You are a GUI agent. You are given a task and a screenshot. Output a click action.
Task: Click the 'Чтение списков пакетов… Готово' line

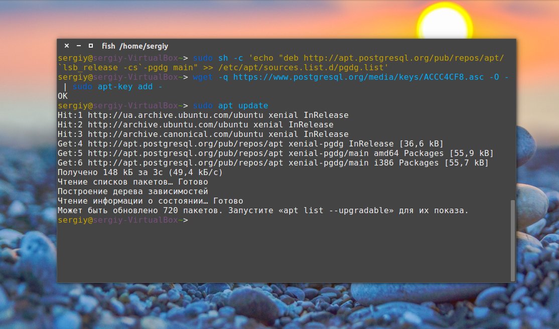pyautogui.click(x=132, y=182)
